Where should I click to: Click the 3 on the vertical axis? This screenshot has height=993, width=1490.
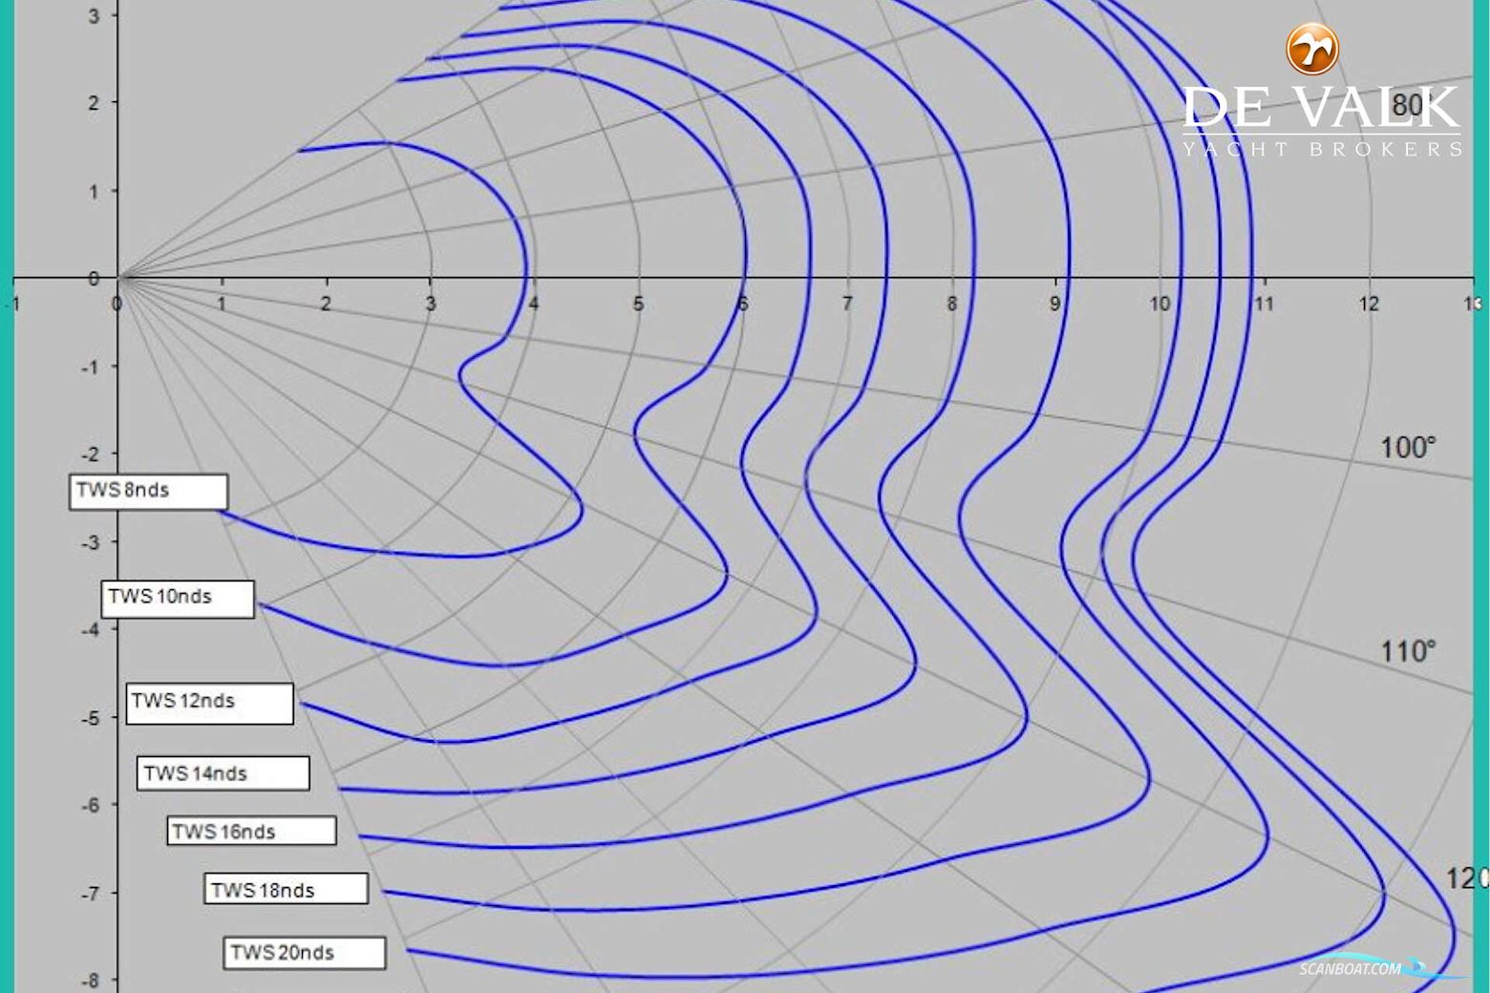pos(94,16)
